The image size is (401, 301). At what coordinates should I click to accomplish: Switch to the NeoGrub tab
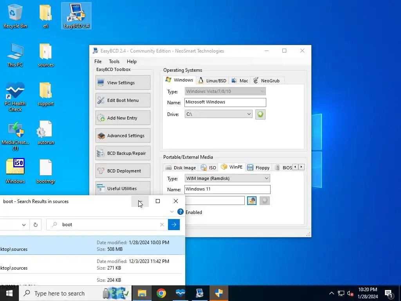[266, 81]
